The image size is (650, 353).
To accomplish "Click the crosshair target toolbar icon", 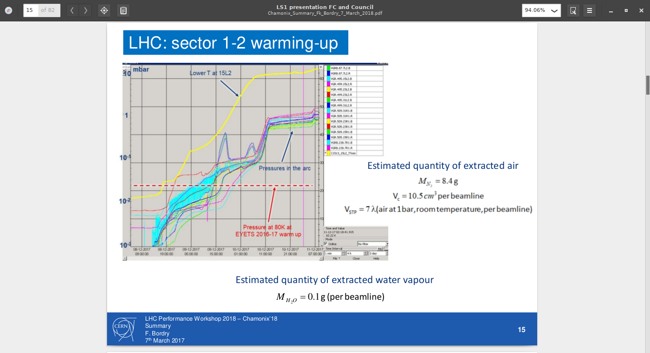I will point(104,10).
